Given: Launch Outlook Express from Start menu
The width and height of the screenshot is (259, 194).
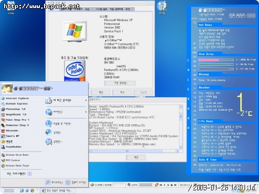Looking at the screenshot, I should [x=15, y=103].
